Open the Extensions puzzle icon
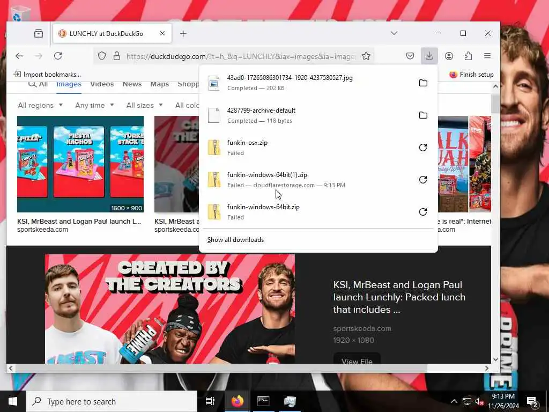549x412 pixels. tap(468, 56)
